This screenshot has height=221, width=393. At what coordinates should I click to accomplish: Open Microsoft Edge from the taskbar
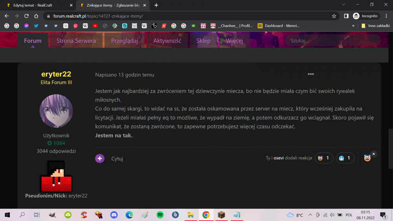(x=129, y=215)
